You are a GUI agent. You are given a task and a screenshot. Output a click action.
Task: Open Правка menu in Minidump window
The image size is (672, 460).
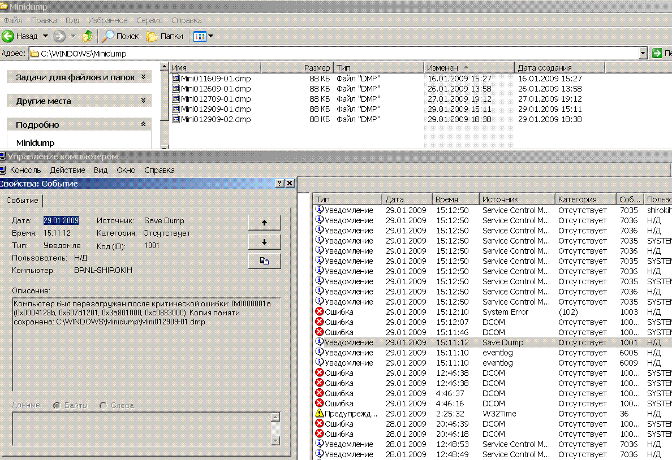click(44, 20)
